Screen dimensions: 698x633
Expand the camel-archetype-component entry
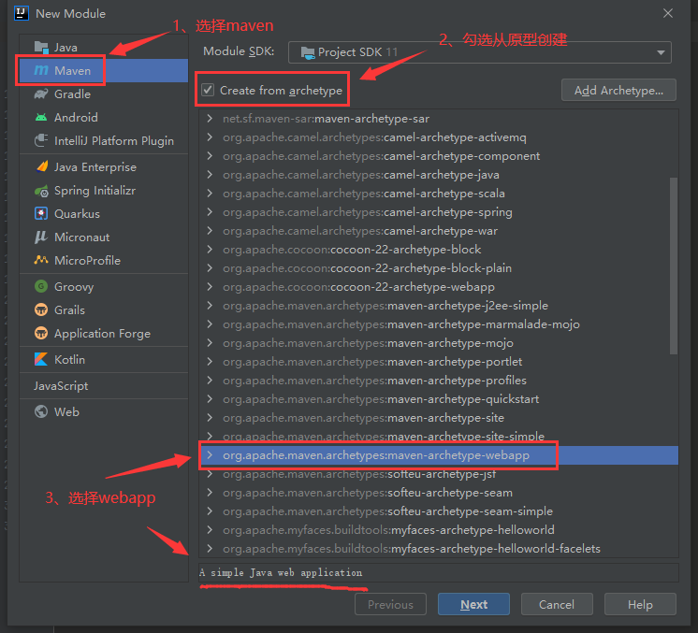210,156
